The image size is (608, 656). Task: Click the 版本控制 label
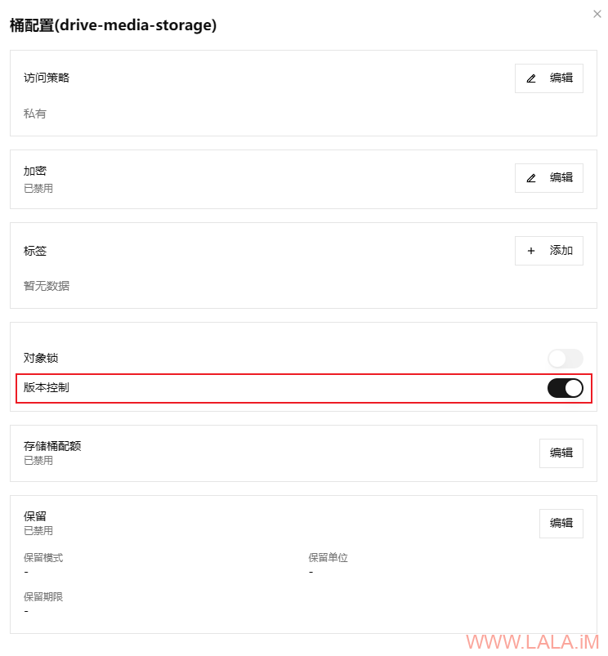[x=47, y=387]
